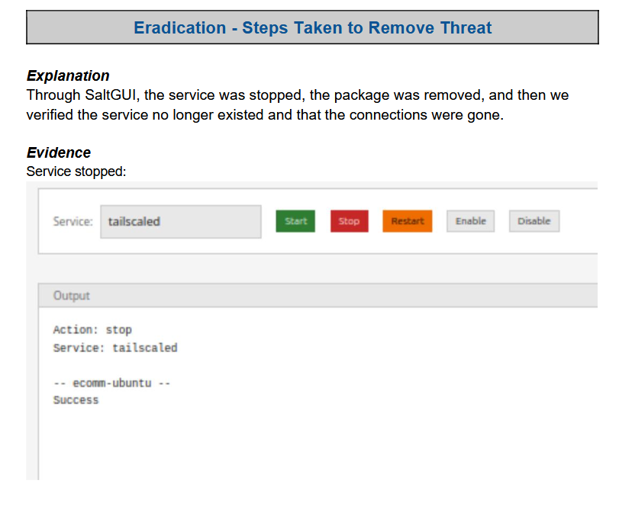619x506 pixels.
Task: Click the red Stop button
Action: coord(350,221)
